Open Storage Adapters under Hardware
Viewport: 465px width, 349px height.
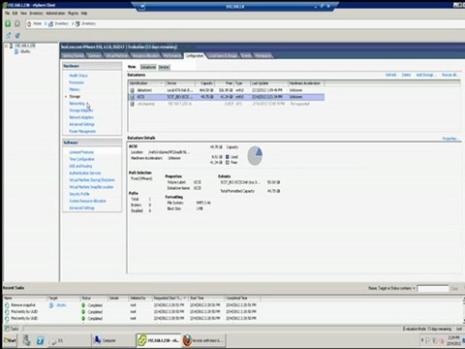pyautogui.click(x=81, y=111)
